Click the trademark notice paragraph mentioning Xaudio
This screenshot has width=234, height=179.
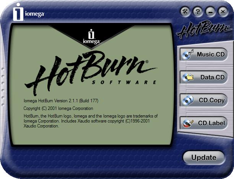[91, 121]
